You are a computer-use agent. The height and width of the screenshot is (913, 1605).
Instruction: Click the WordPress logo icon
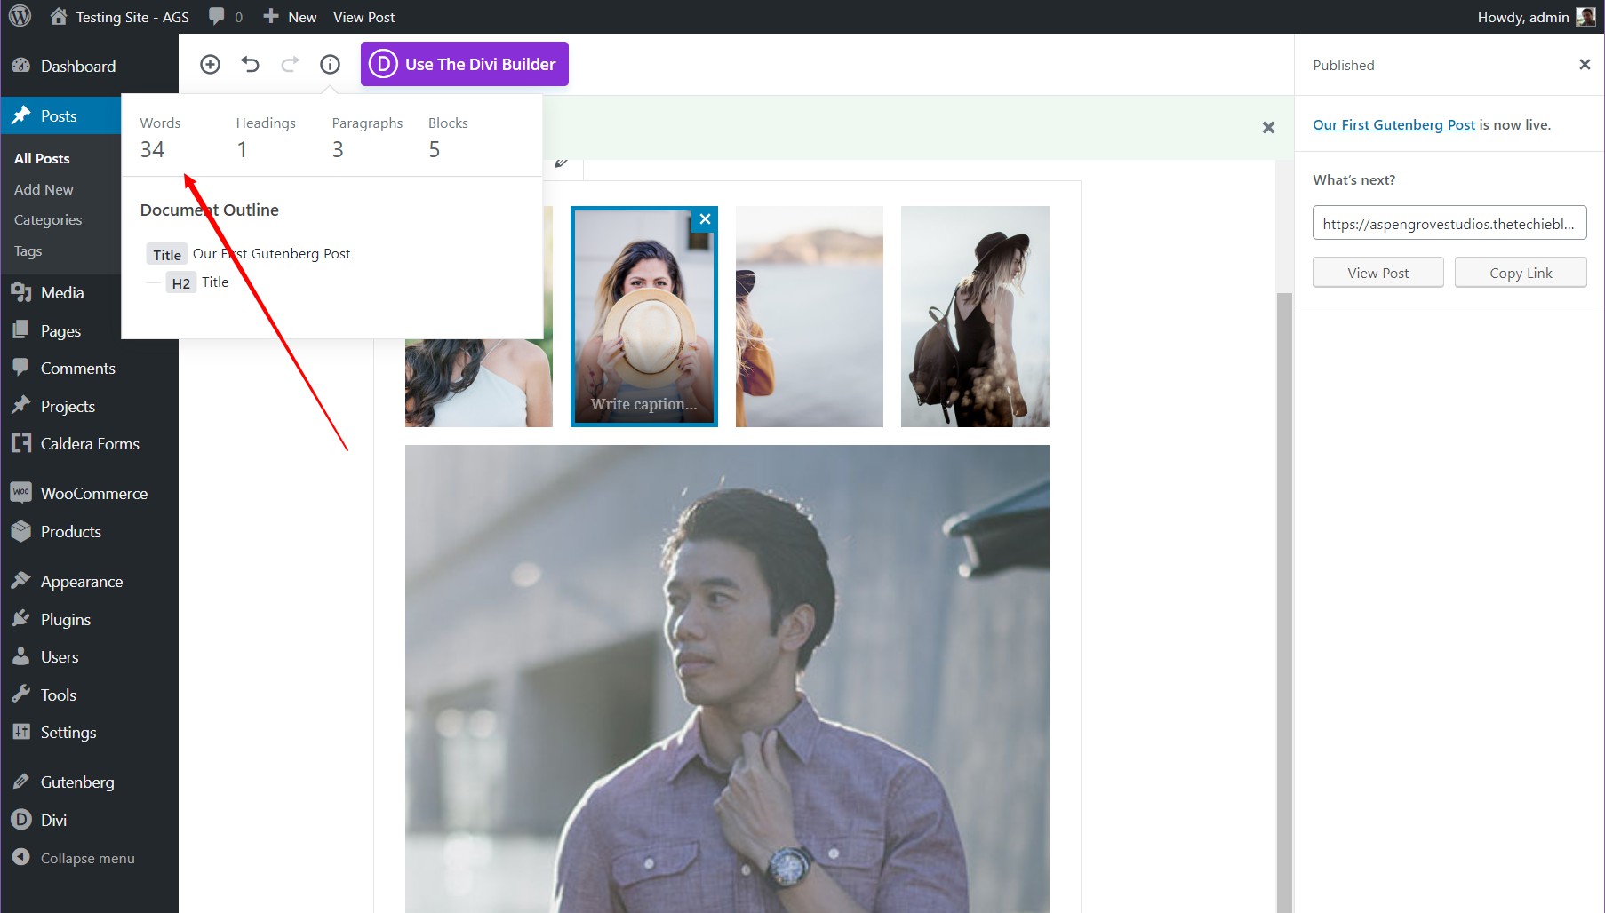point(20,16)
